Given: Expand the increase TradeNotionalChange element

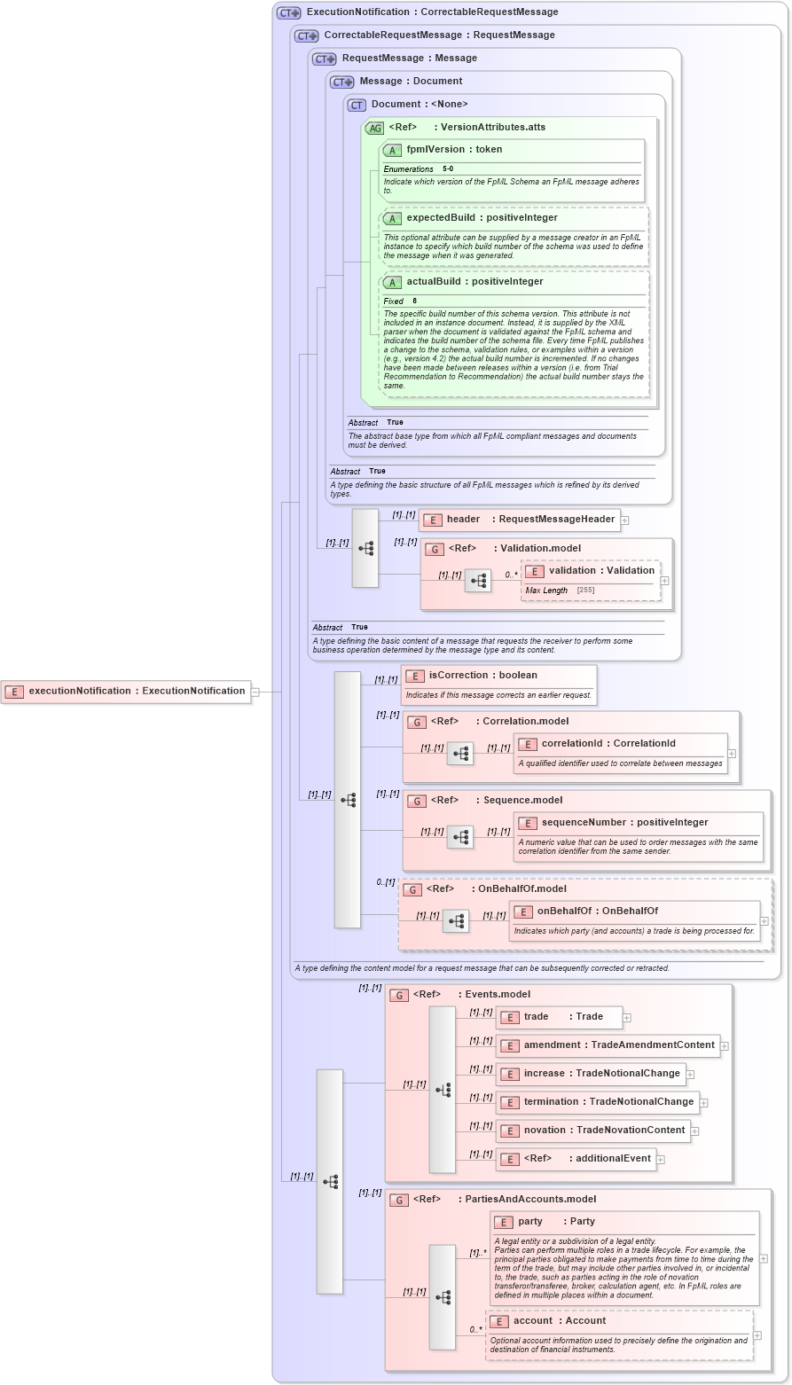Looking at the screenshot, I should pyautogui.click(x=690, y=1075).
